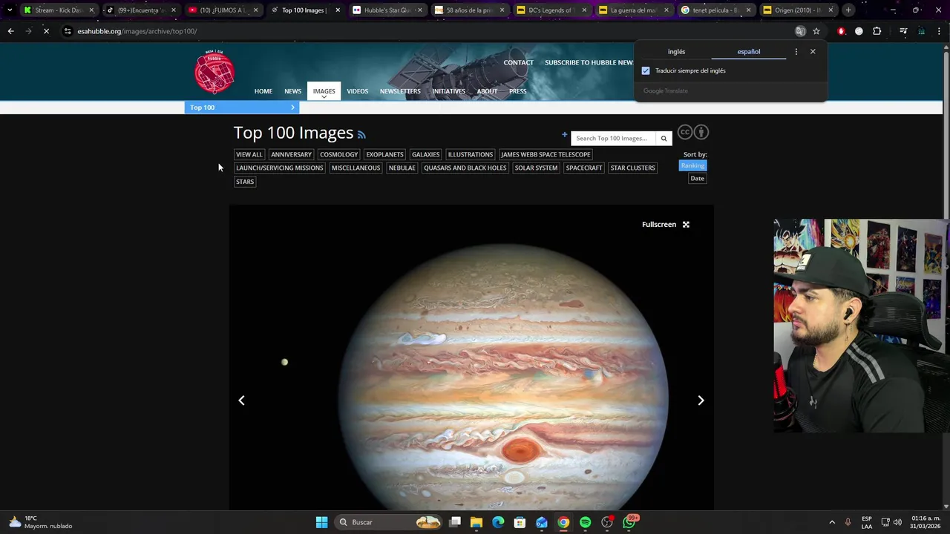Filter by VIEW ALL category

[x=249, y=154]
